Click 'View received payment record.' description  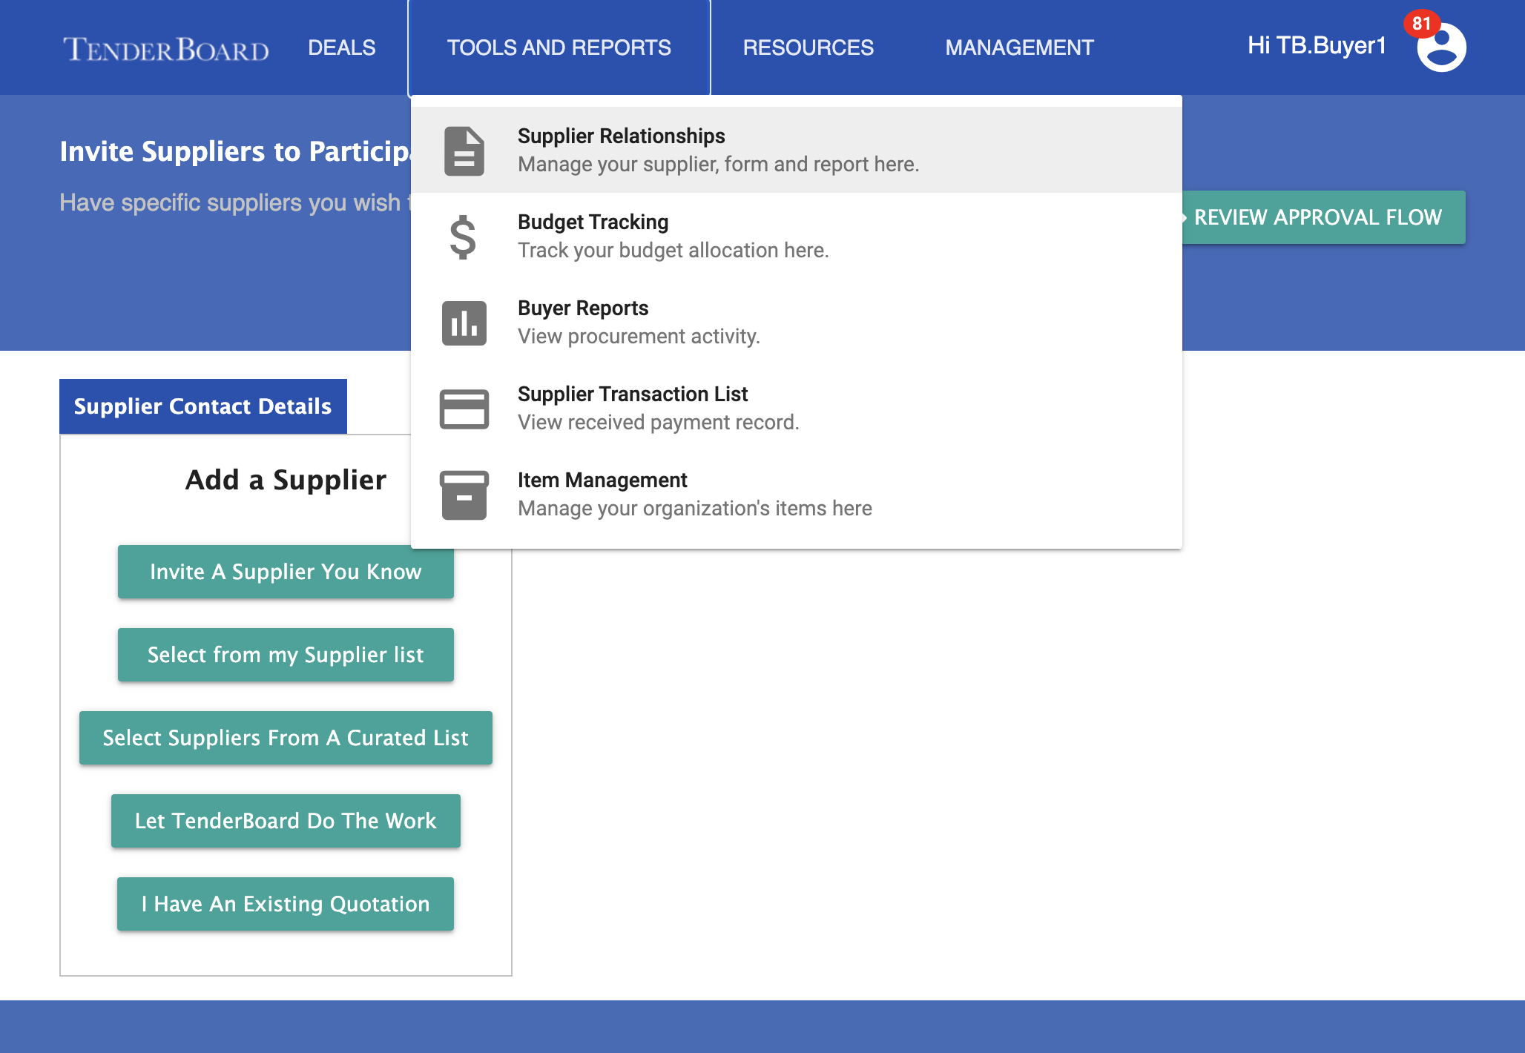point(658,422)
